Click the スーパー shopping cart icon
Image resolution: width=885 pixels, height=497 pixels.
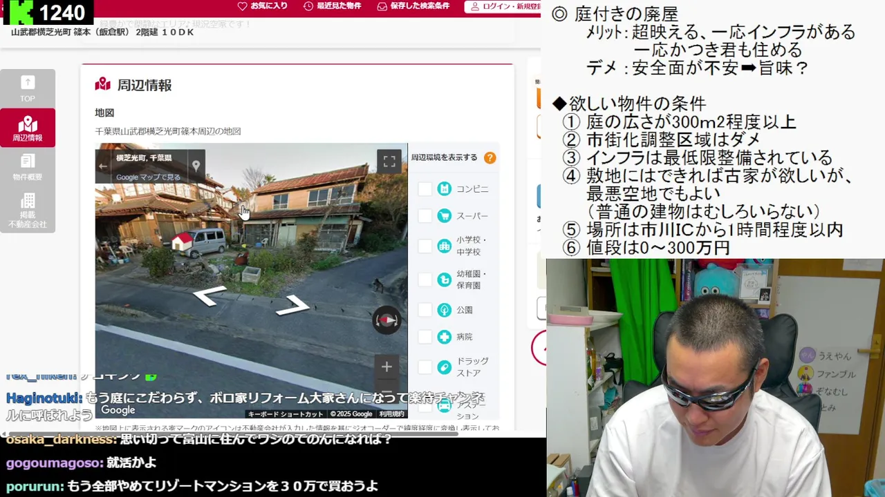click(444, 216)
